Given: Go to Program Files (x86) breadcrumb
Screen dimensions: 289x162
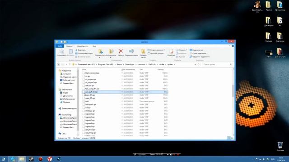Looking at the screenshot, I should tap(106, 64).
